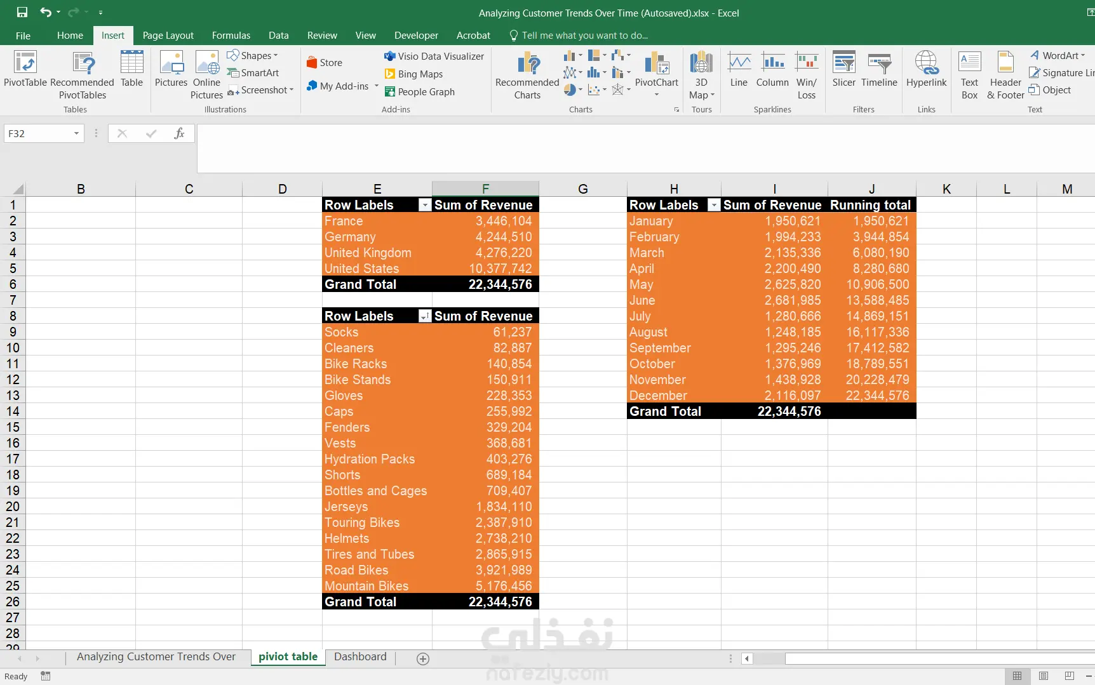Insert a Timeline filter

880,69
